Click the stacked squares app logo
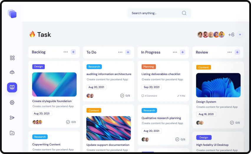 [x=12, y=14]
